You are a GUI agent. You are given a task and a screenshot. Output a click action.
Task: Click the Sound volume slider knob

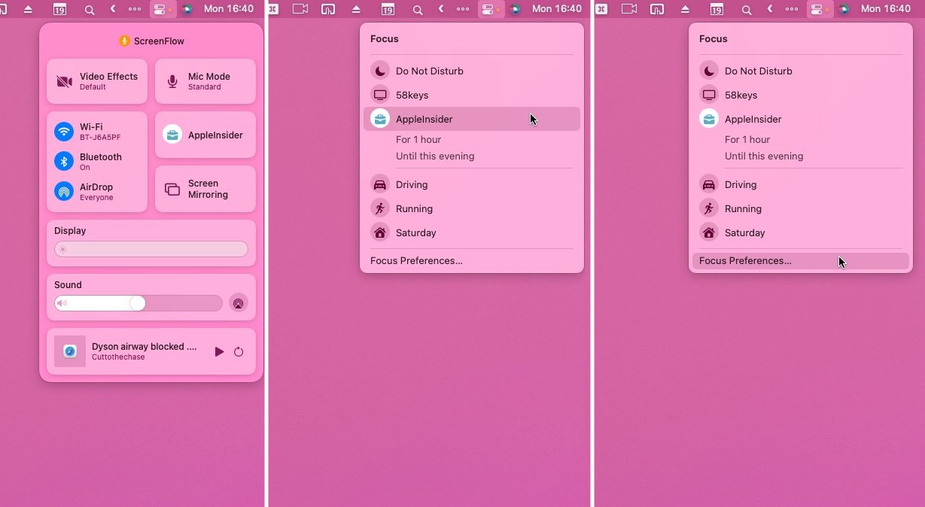137,303
